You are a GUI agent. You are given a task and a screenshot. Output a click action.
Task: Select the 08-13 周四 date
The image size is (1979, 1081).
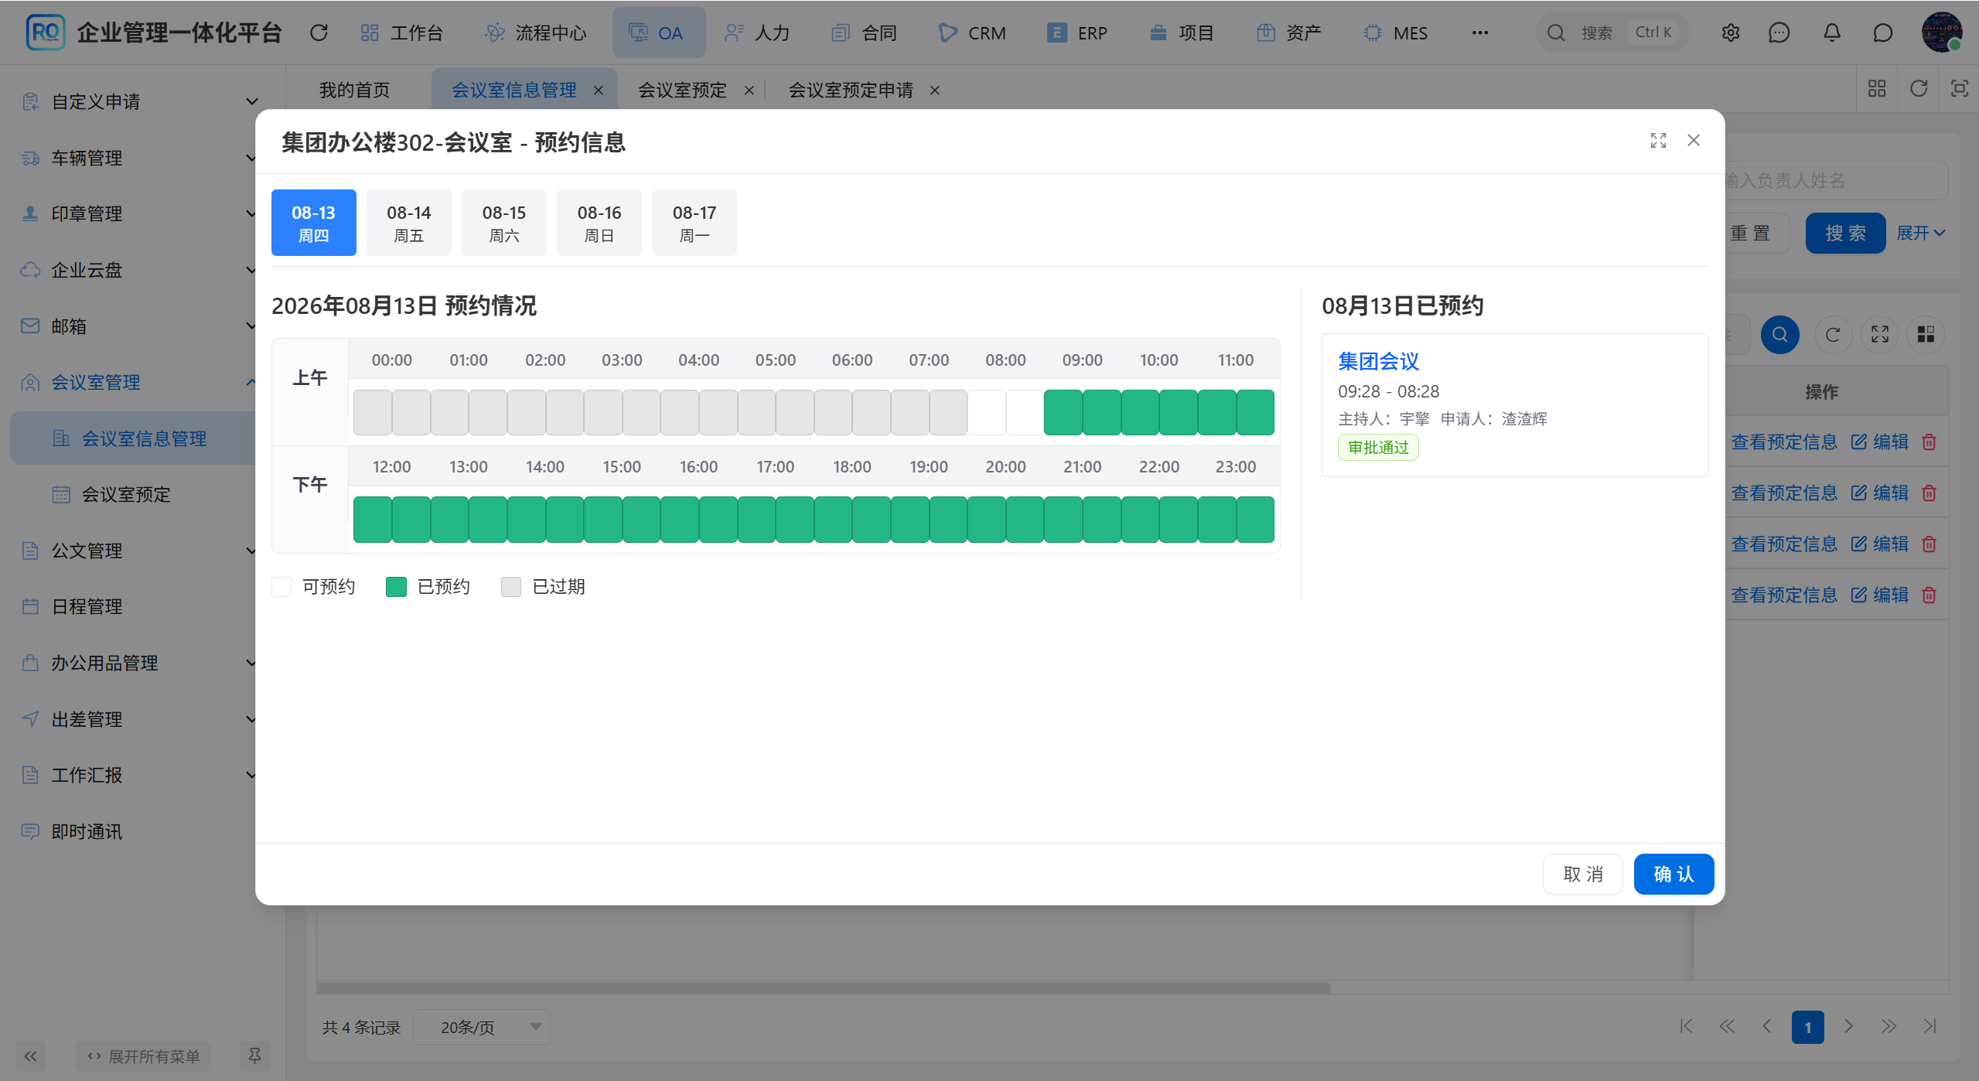click(x=313, y=223)
